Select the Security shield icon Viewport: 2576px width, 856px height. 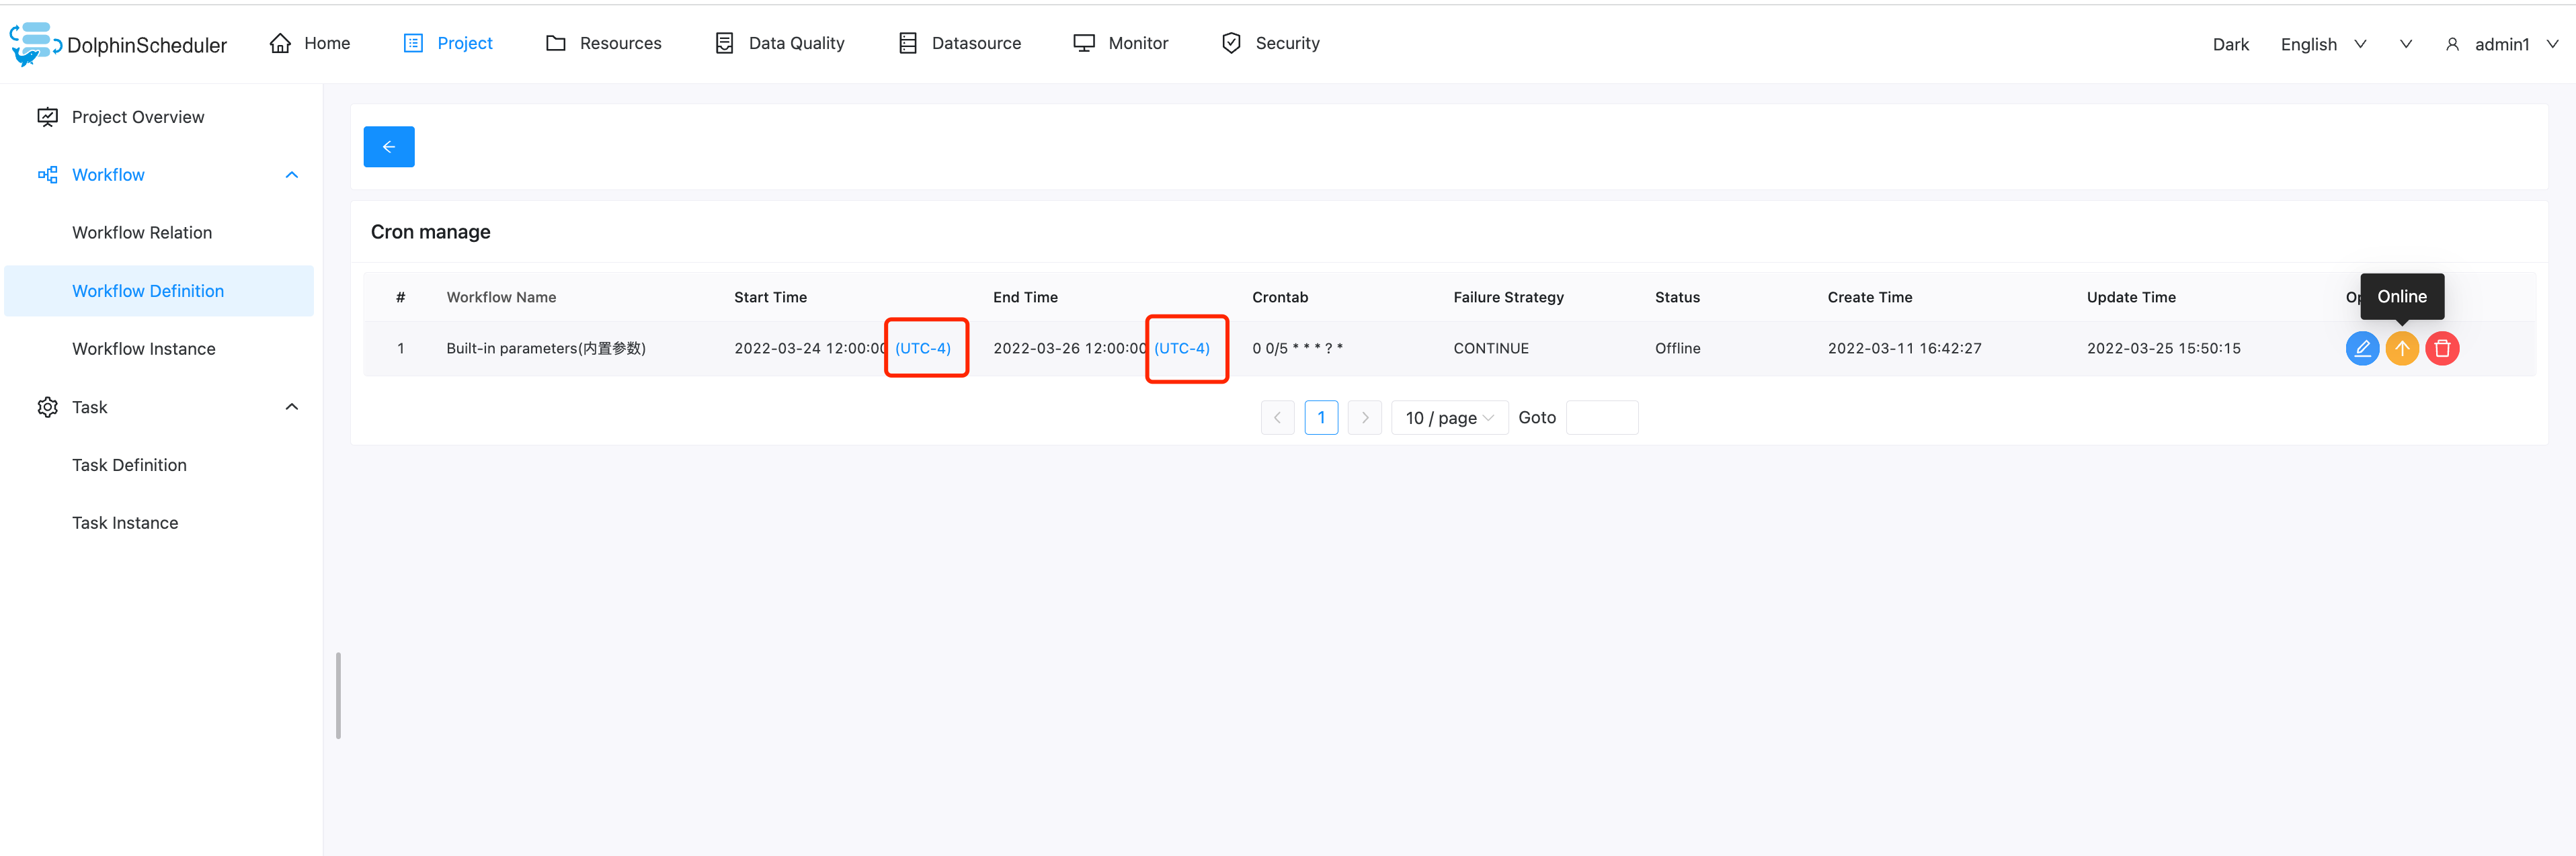pyautogui.click(x=1231, y=42)
